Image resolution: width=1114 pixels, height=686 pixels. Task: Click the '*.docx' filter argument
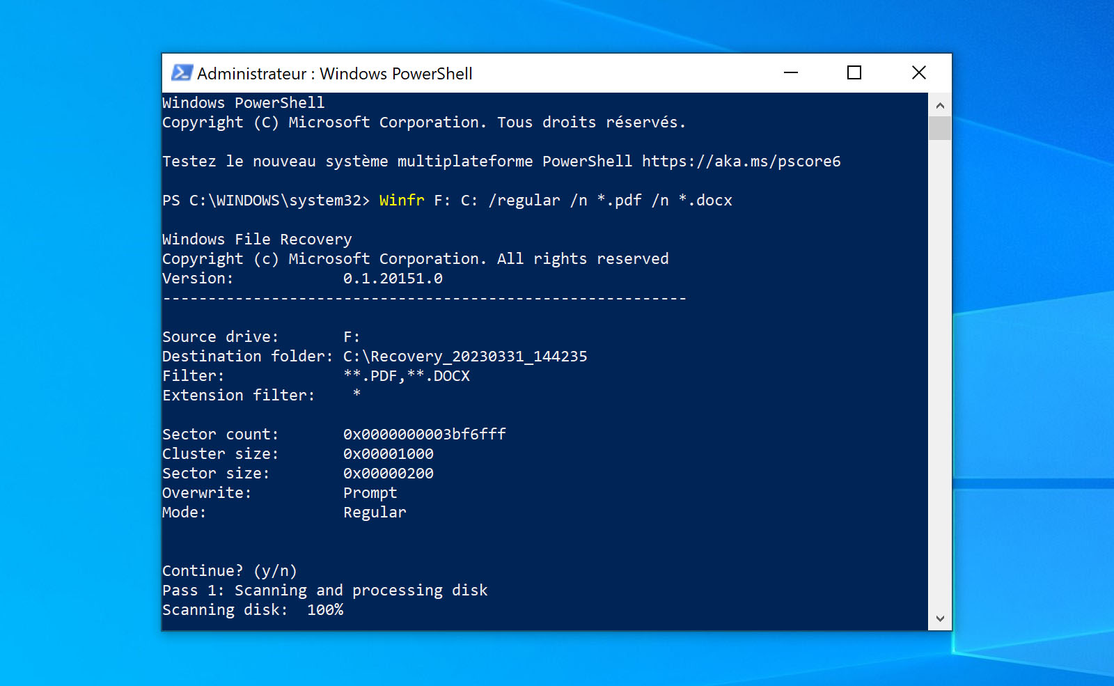[x=705, y=201]
